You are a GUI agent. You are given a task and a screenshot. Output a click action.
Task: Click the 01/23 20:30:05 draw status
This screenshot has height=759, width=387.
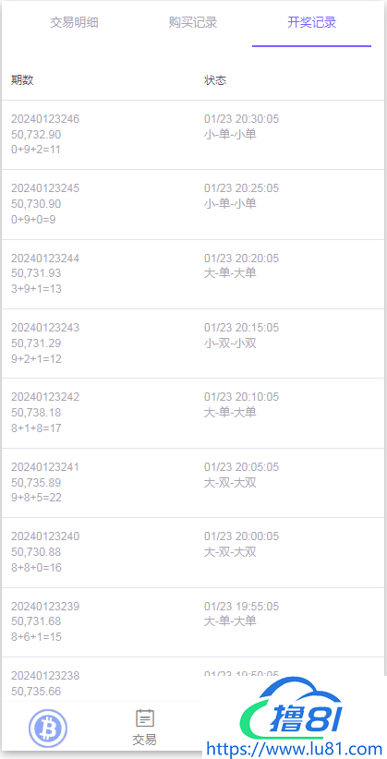pyautogui.click(x=241, y=126)
